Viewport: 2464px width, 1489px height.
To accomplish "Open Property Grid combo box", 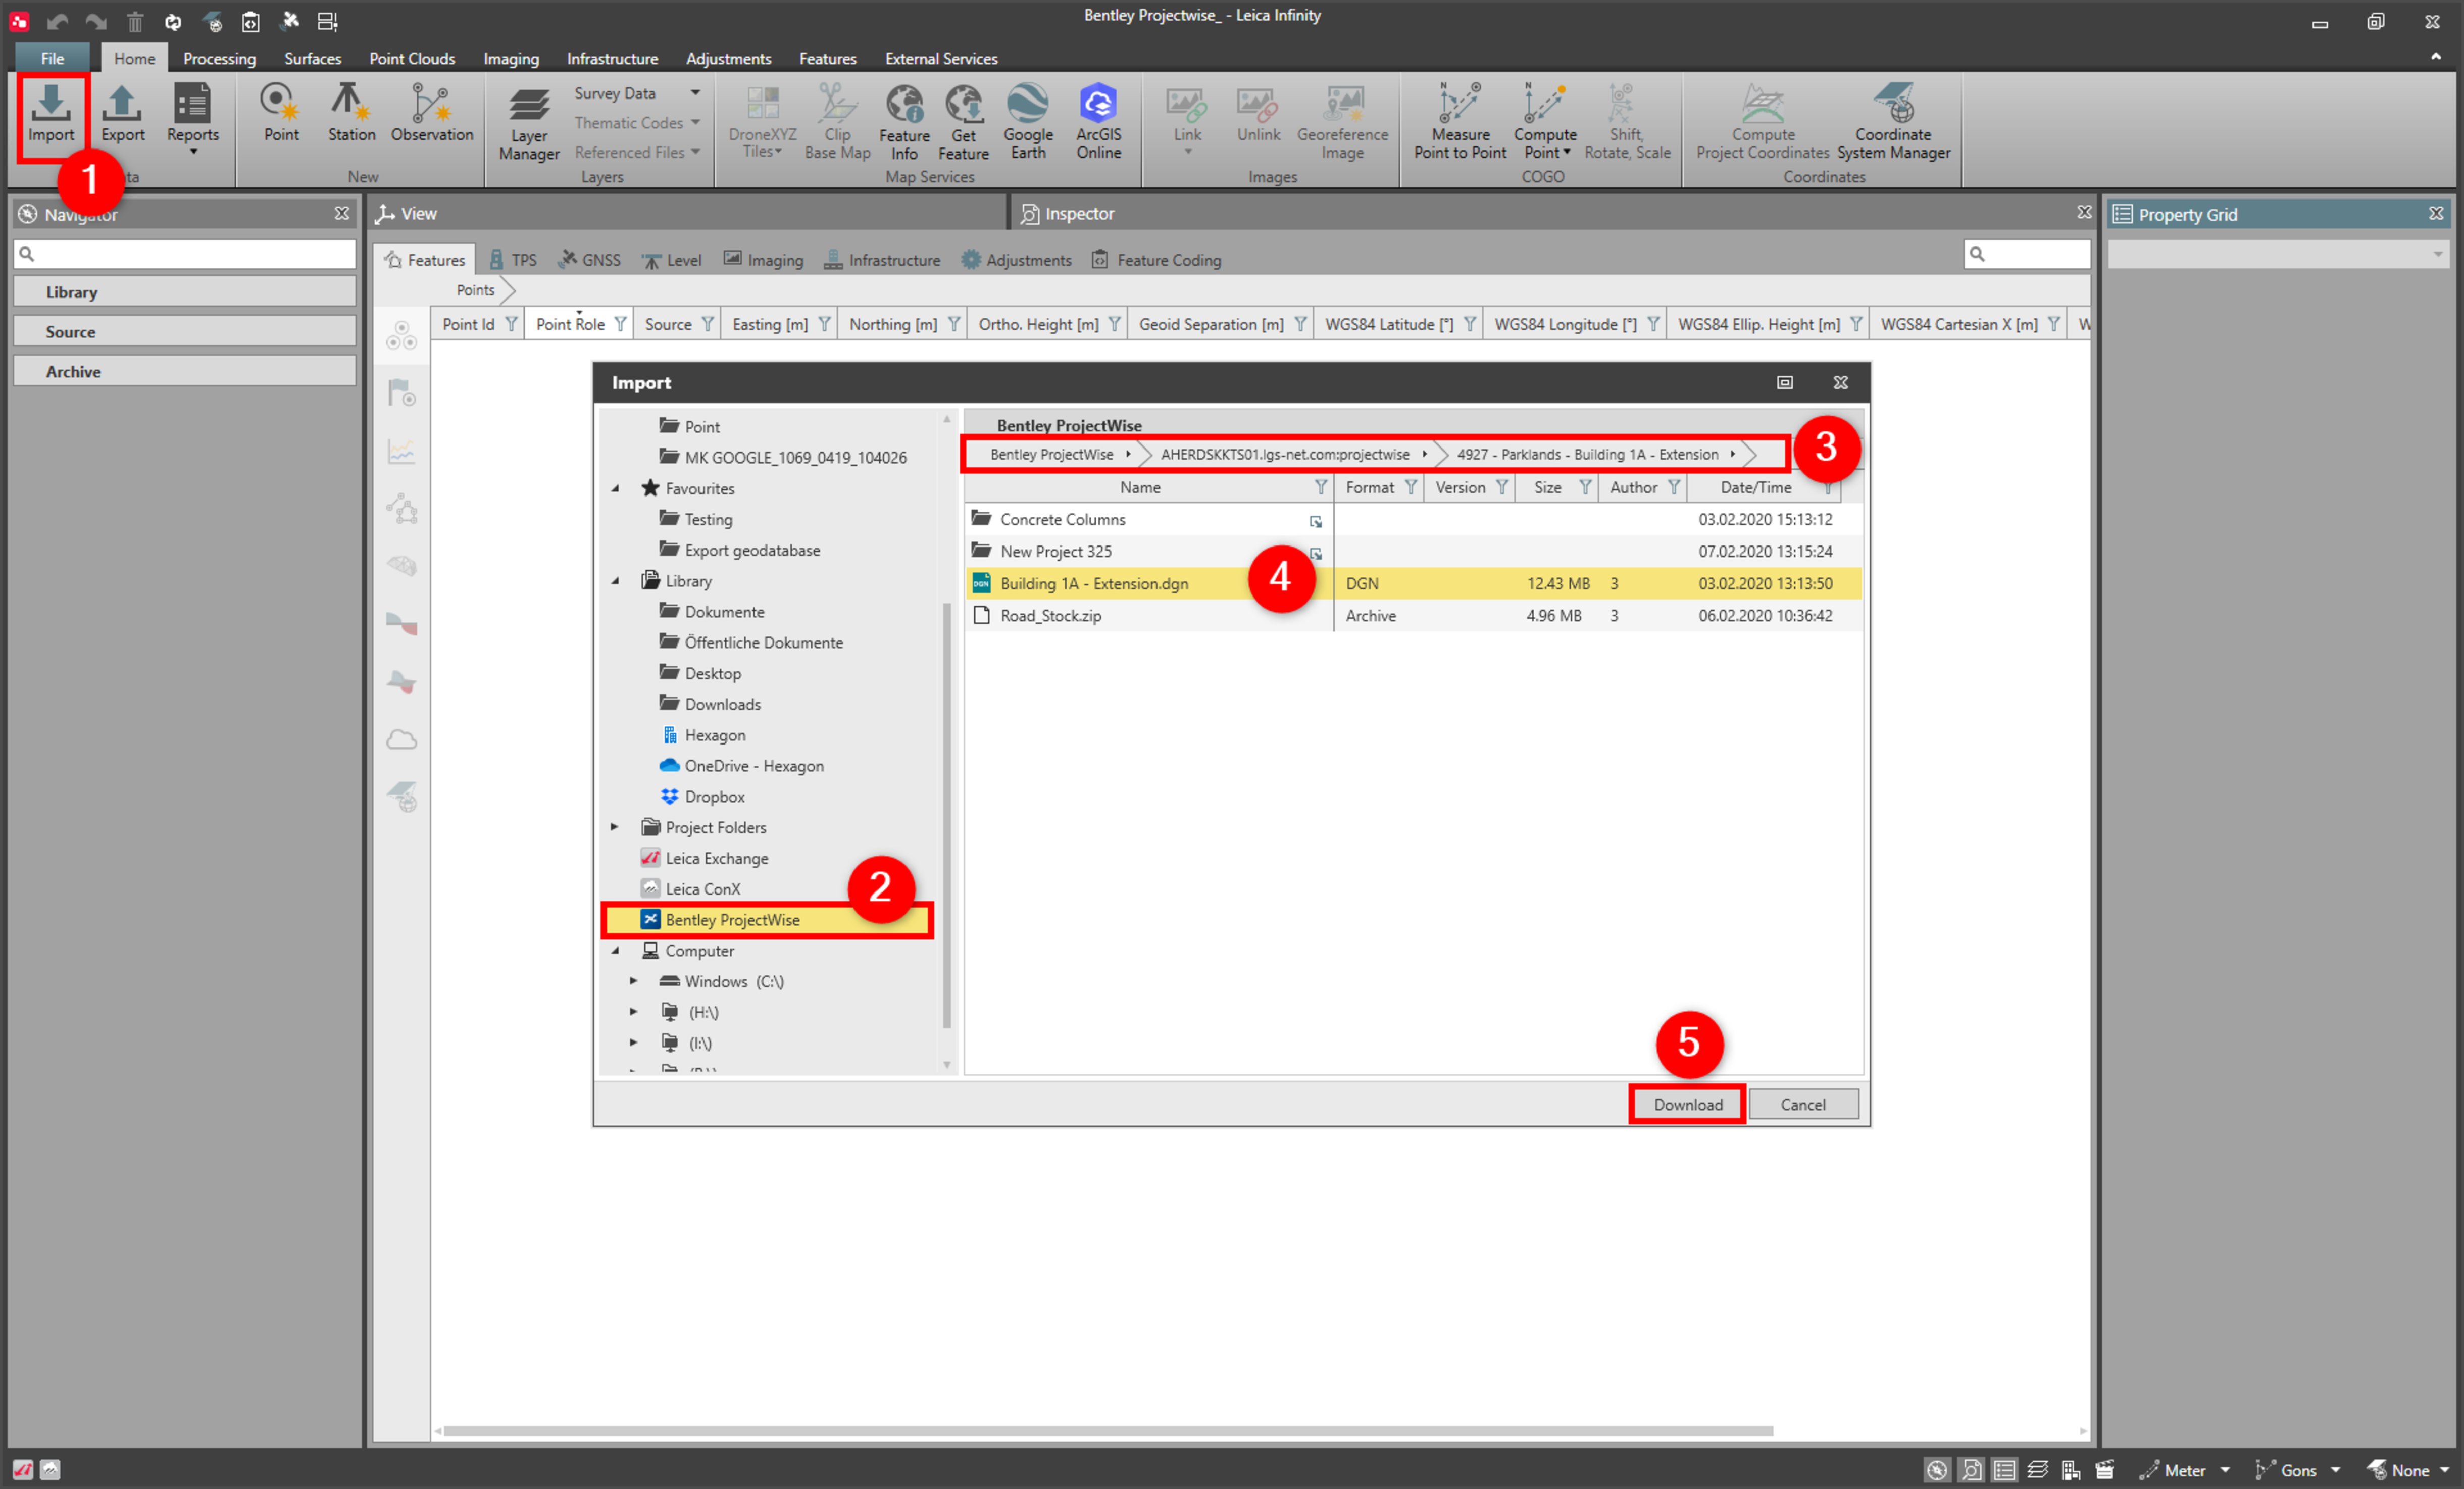I will tap(2278, 254).
